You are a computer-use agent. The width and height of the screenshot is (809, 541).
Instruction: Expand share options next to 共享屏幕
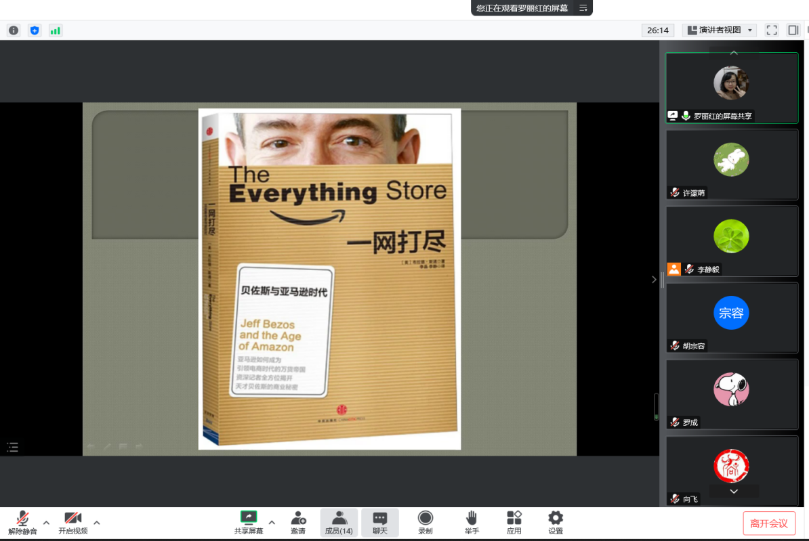click(272, 523)
